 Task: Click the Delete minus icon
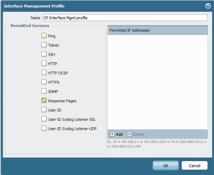tap(129, 134)
